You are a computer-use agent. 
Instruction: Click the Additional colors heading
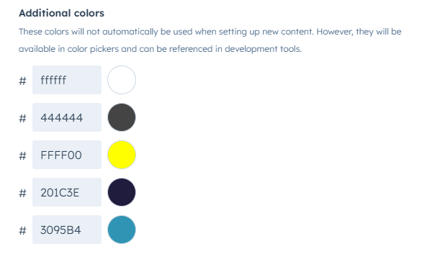(61, 13)
